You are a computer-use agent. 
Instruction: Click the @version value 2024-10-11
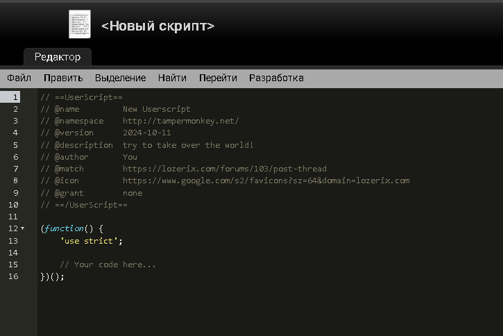146,133
